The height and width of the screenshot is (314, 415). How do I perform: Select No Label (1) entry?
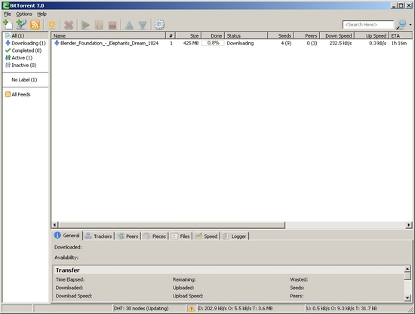pos(24,80)
